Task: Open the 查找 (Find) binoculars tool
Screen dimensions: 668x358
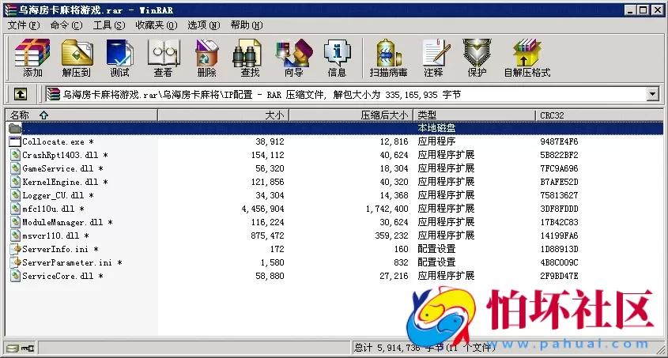Action: click(250, 58)
